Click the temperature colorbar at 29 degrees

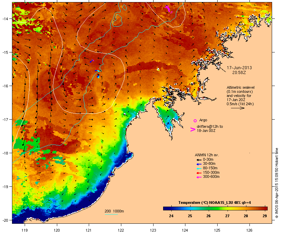(x=265, y=208)
